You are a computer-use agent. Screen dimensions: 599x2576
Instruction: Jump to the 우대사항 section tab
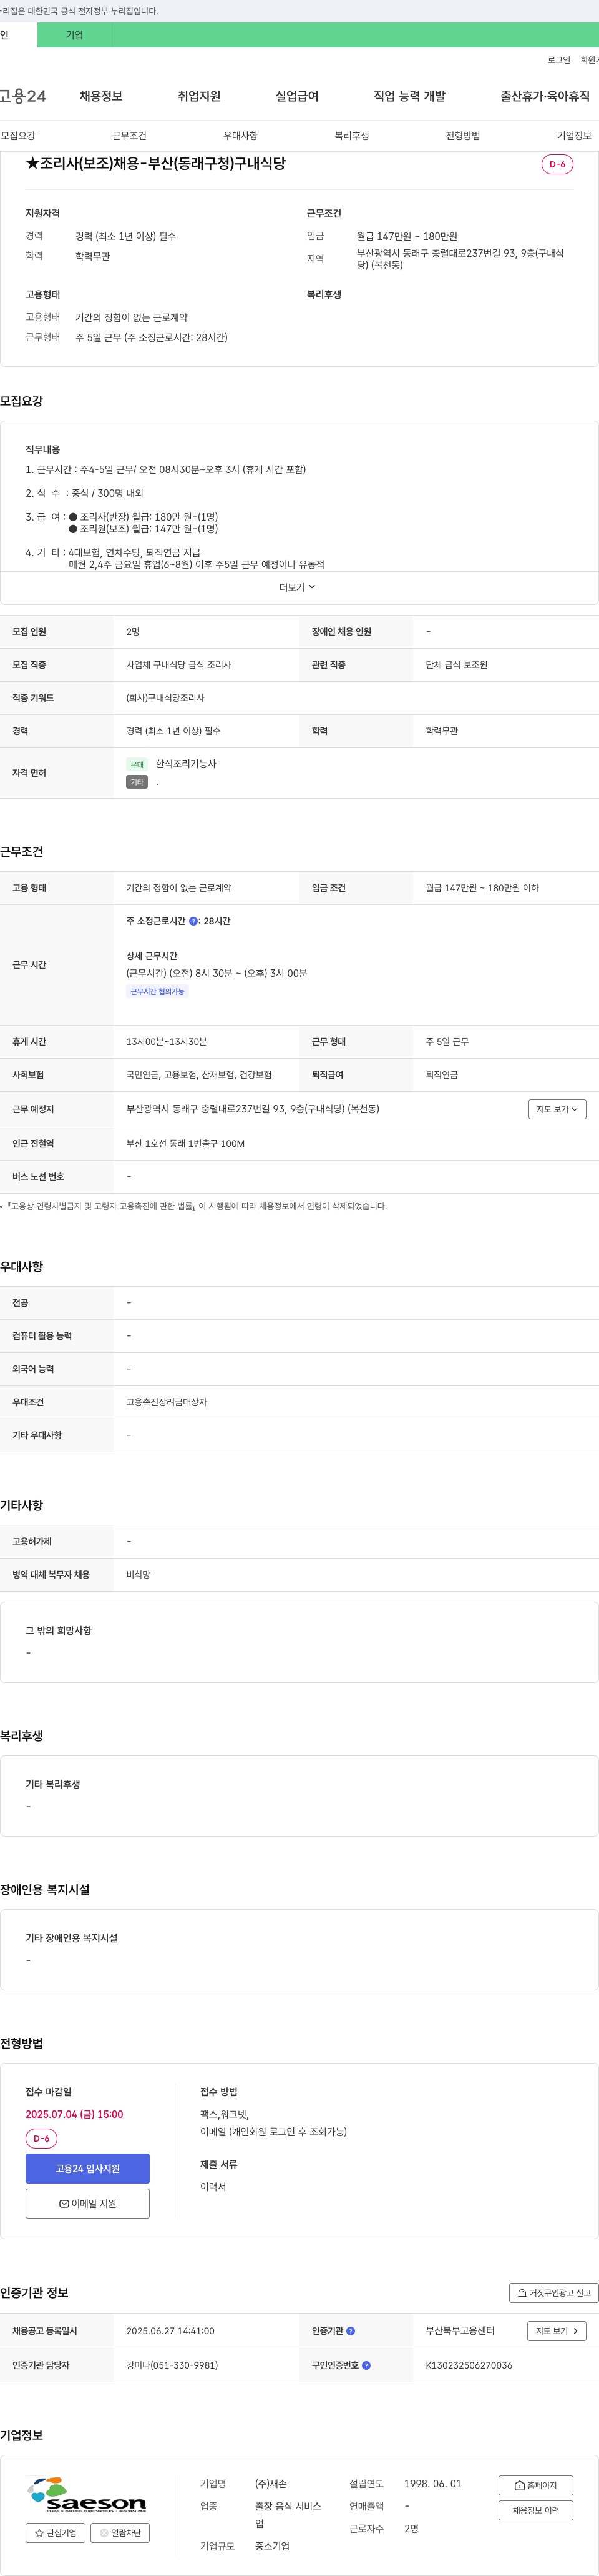point(241,136)
